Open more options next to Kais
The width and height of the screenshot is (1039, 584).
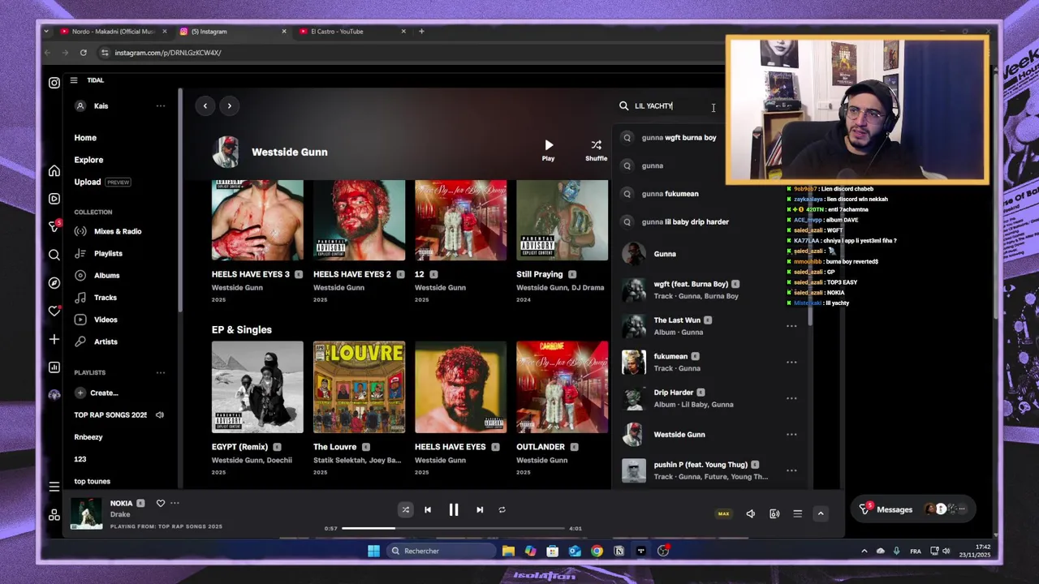(x=161, y=105)
